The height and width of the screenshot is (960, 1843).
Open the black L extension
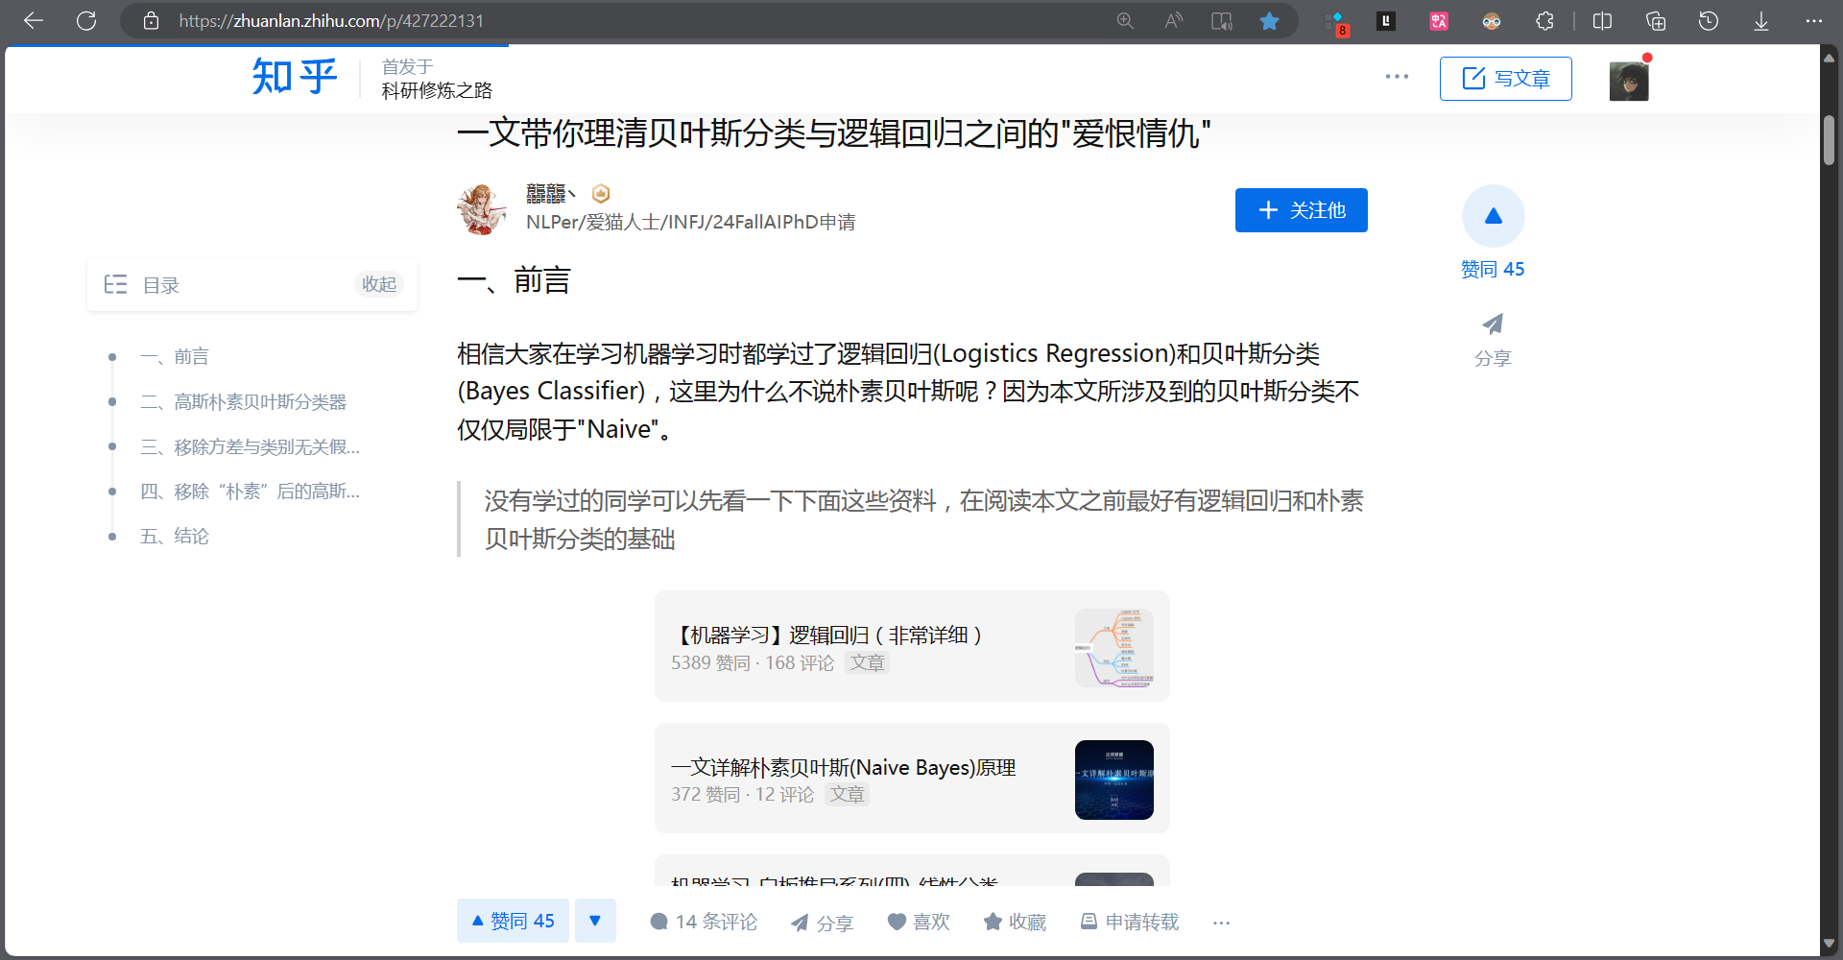coord(1386,20)
